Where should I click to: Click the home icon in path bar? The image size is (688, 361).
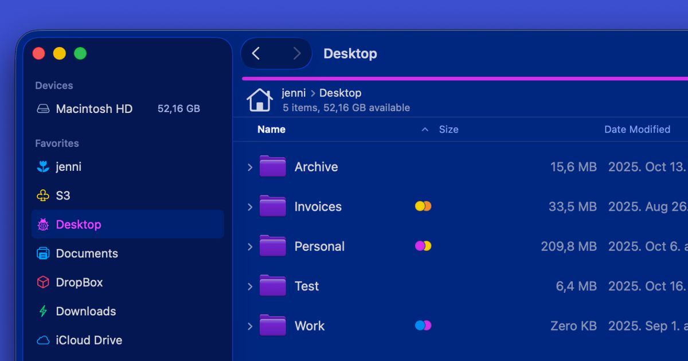click(x=260, y=100)
